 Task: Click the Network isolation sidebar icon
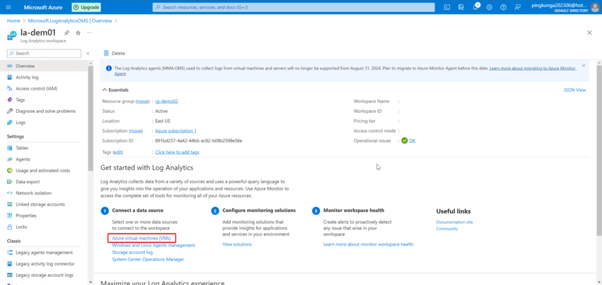click(x=10, y=193)
